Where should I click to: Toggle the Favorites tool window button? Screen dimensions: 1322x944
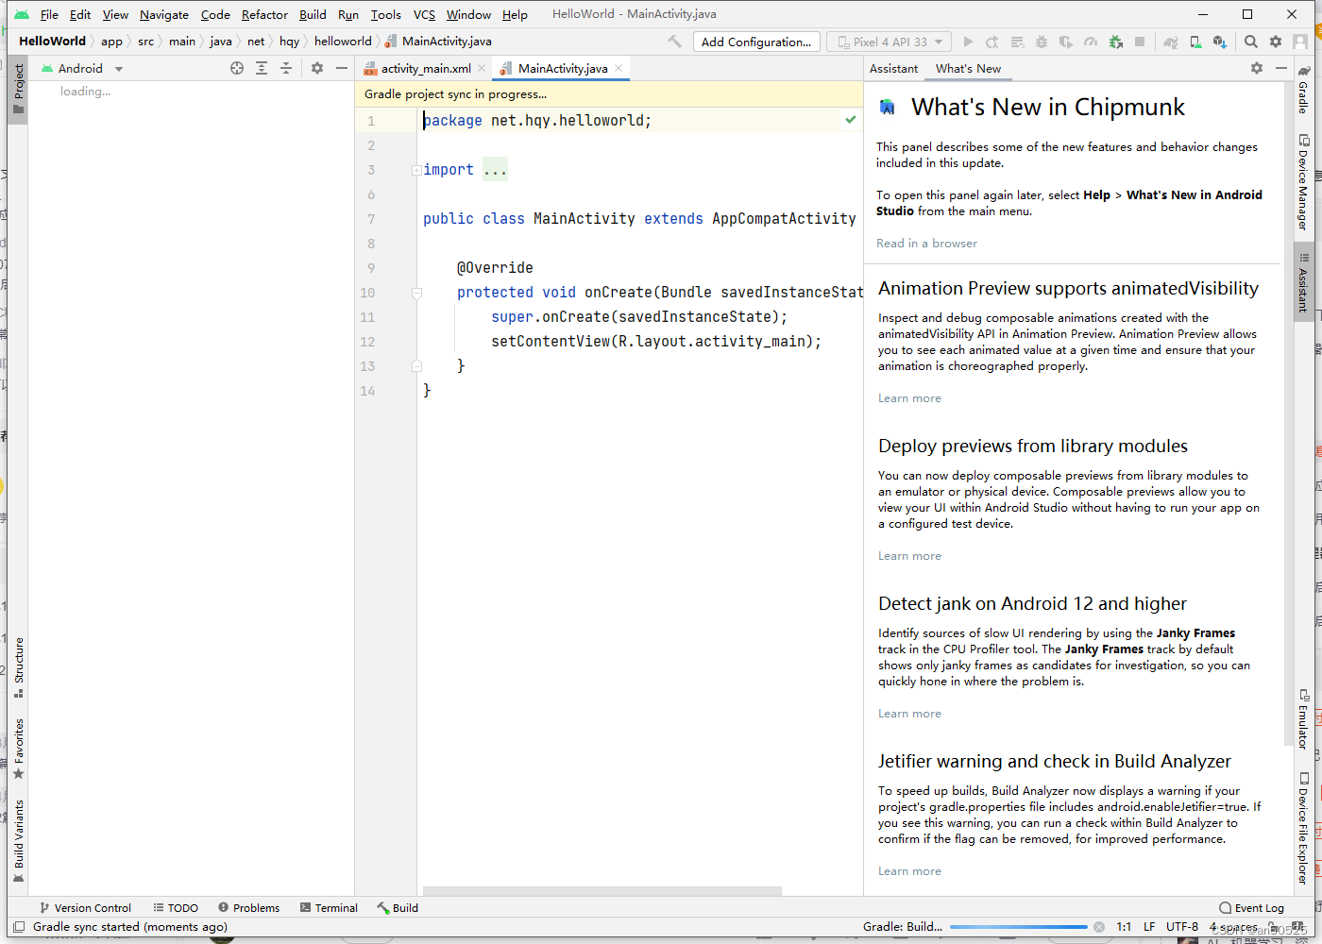[x=18, y=749]
